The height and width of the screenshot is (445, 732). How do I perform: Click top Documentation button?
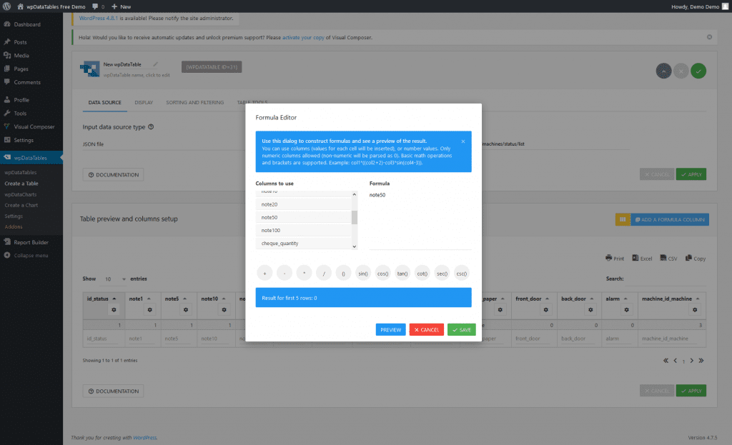[x=113, y=175]
